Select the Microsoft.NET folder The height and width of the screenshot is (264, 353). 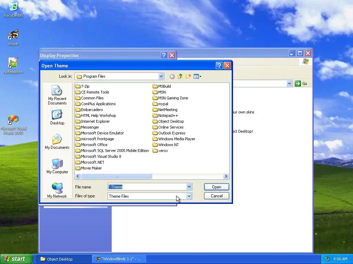click(90, 162)
